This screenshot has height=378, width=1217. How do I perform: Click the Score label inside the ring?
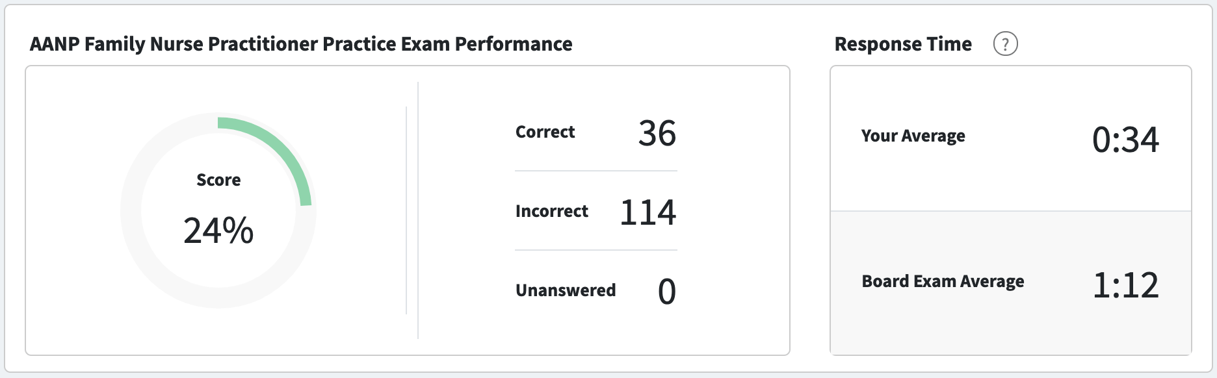[x=218, y=180]
